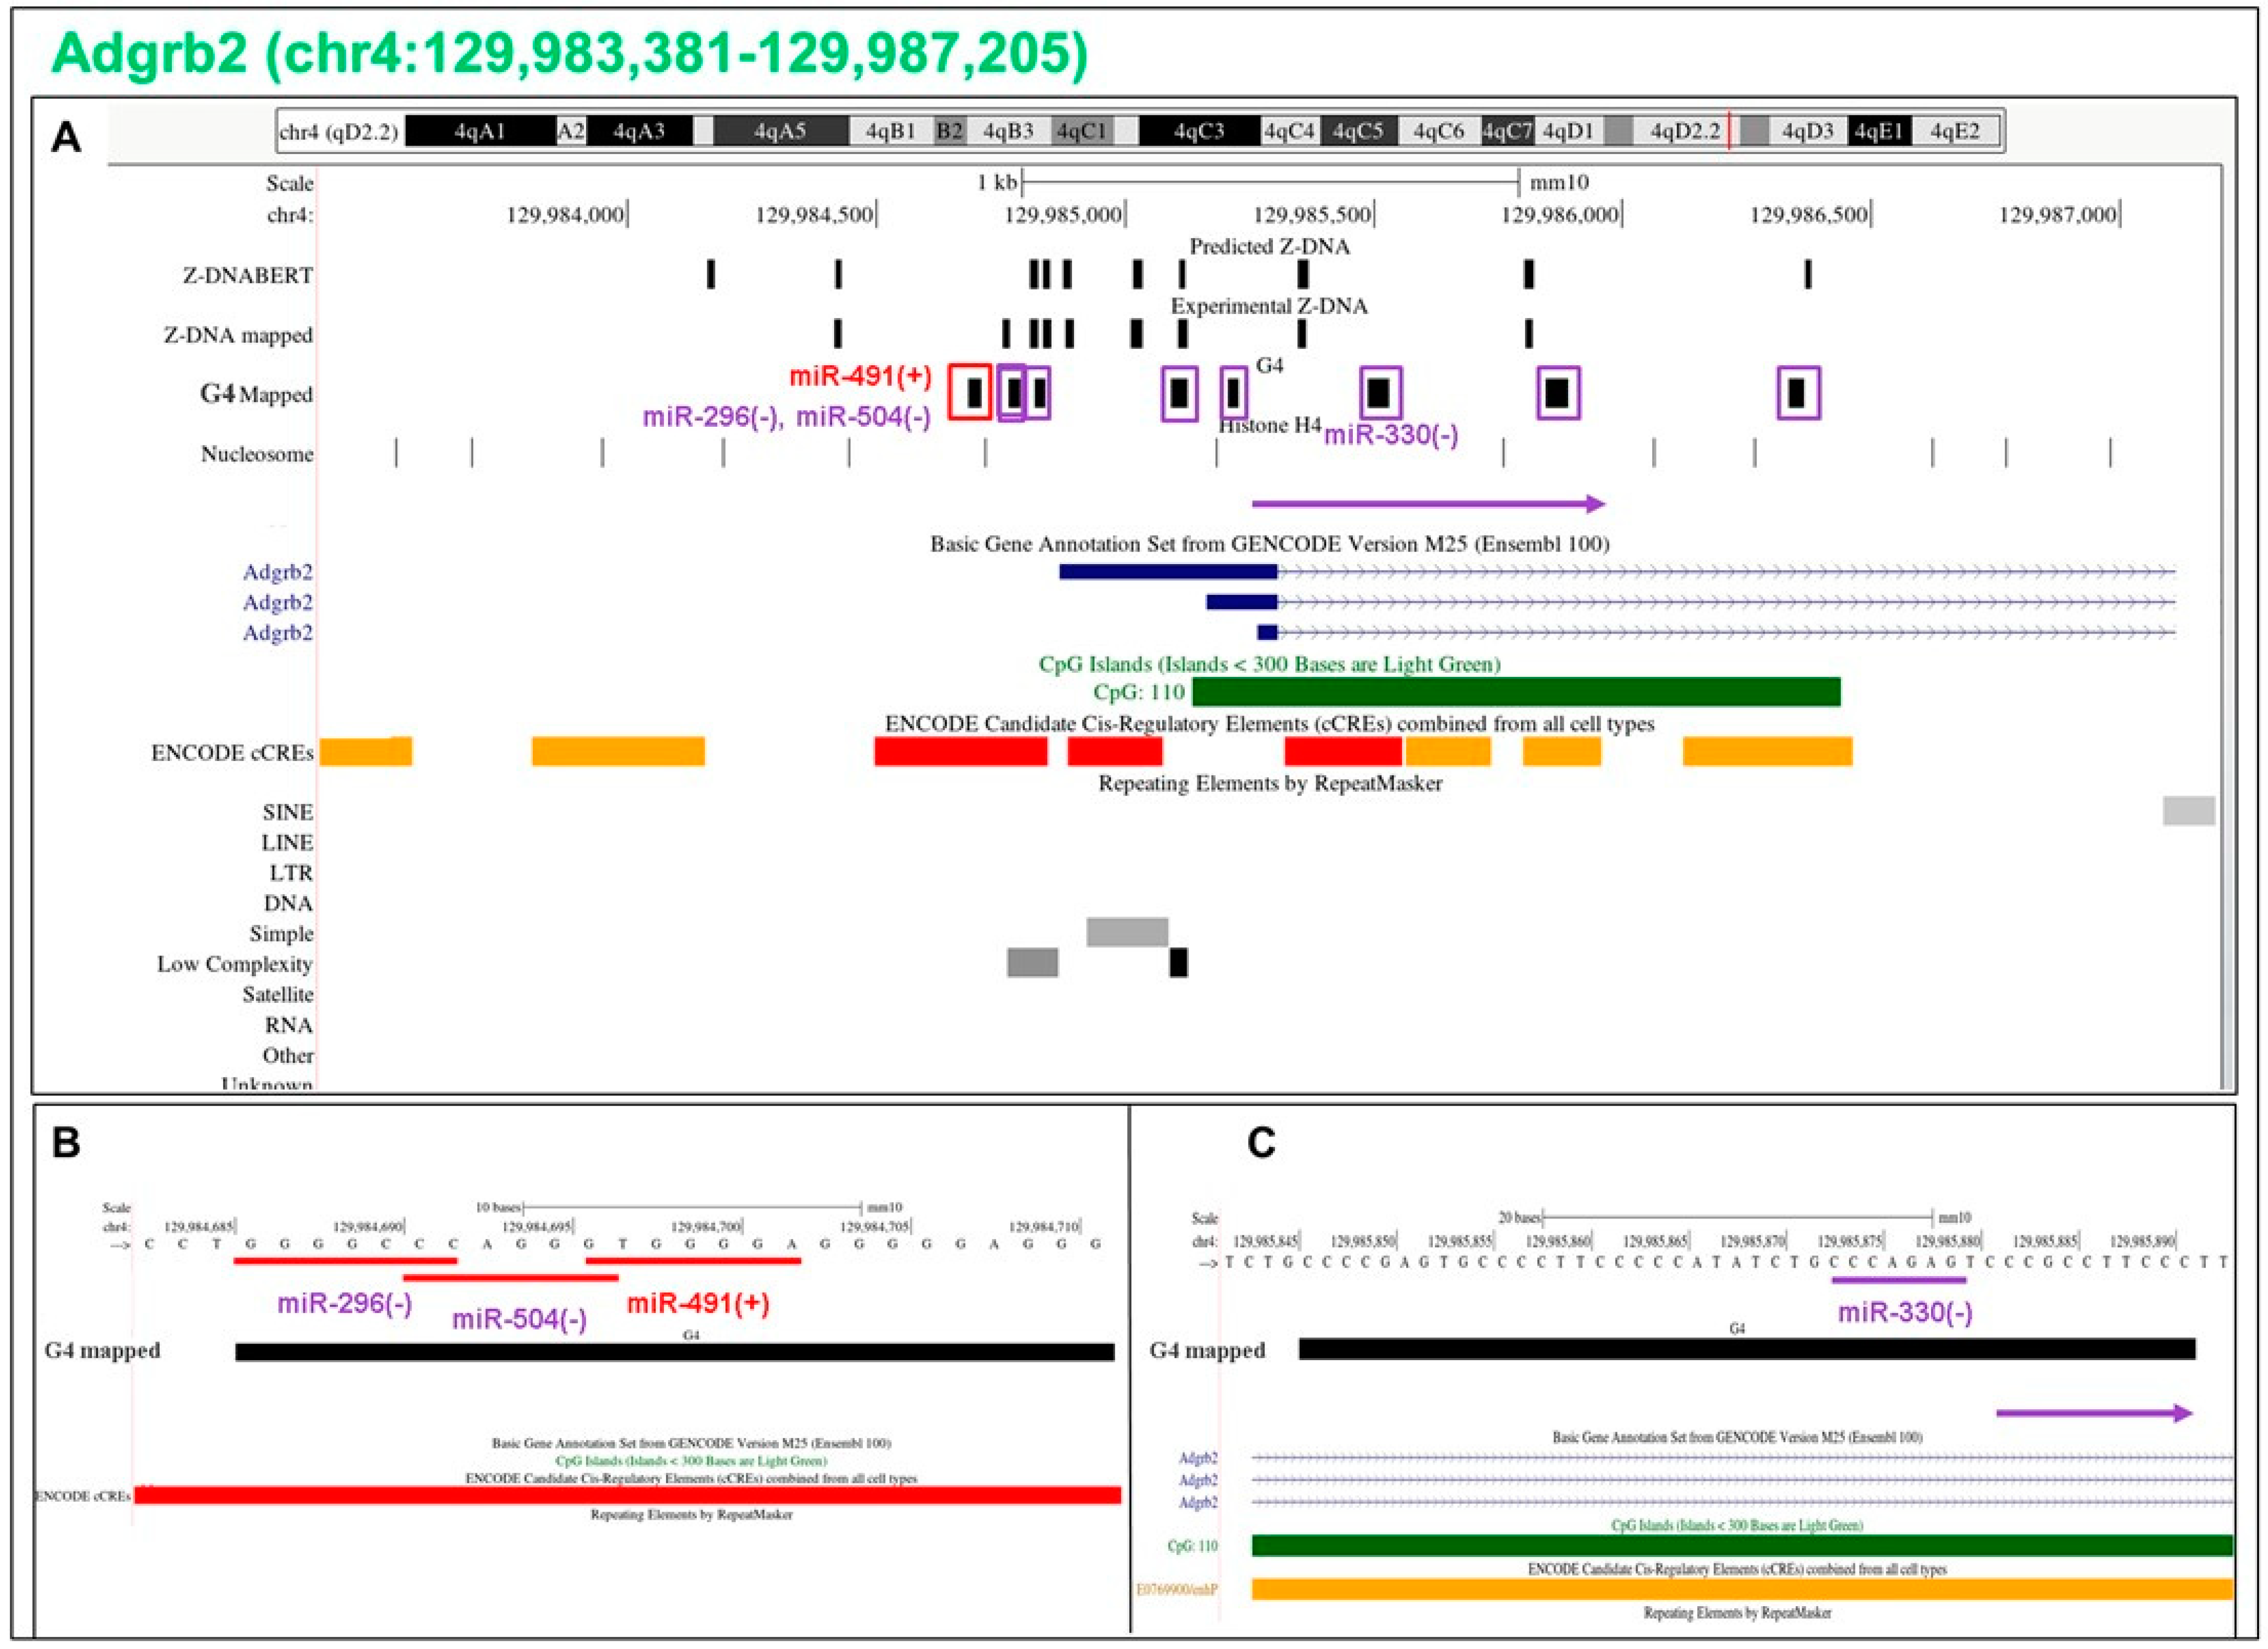The image size is (2268, 1649).
Task: Click the Z-DNA mapped track label
Action: click(x=238, y=335)
